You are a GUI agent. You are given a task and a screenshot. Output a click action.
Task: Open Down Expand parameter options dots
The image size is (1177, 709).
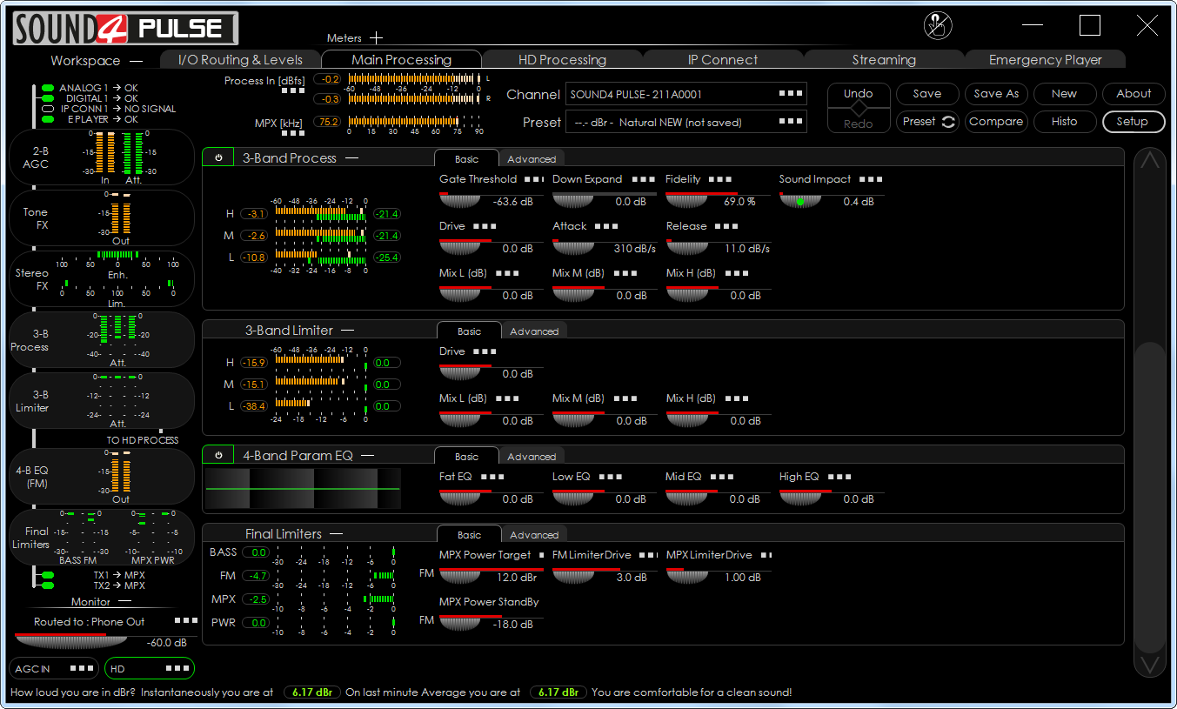(644, 179)
